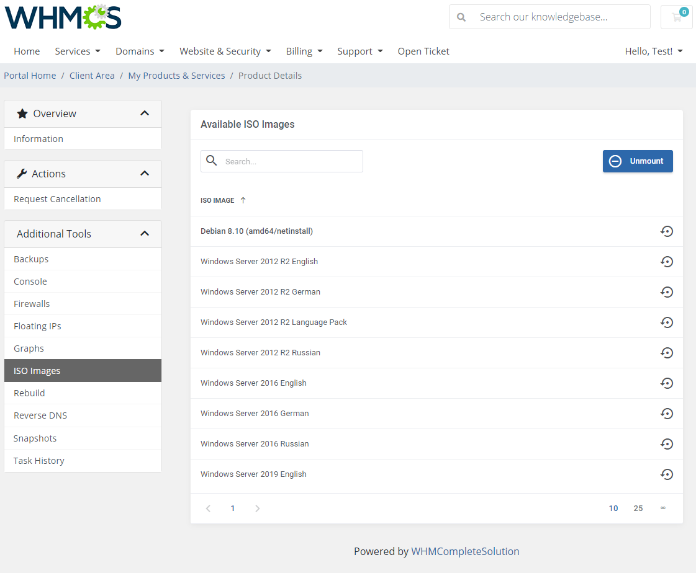Mount the Debian 8.10 ISO image icon

666,231
